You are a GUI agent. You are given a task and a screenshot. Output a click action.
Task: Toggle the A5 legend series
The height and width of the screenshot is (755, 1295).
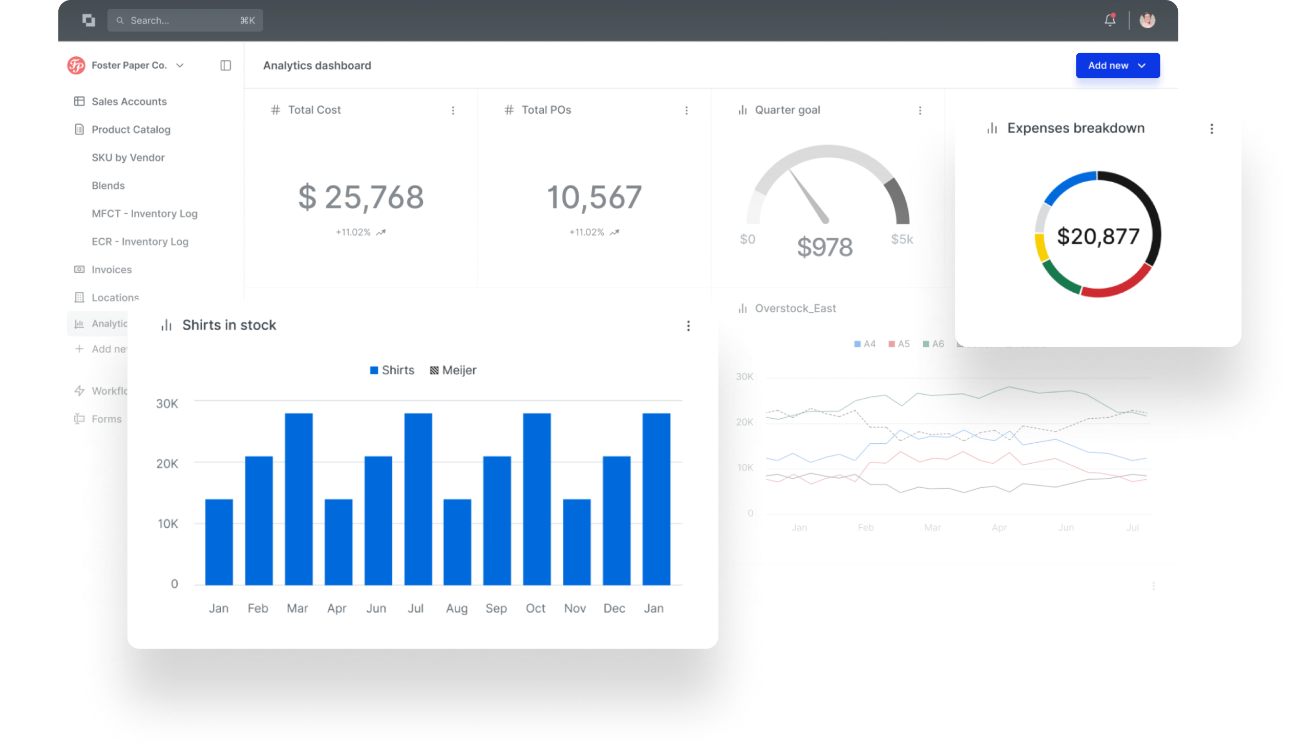(x=899, y=344)
